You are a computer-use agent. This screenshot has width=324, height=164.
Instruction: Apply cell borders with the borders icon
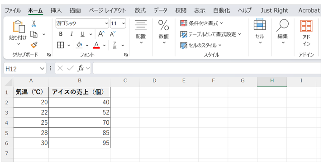coord(61,45)
